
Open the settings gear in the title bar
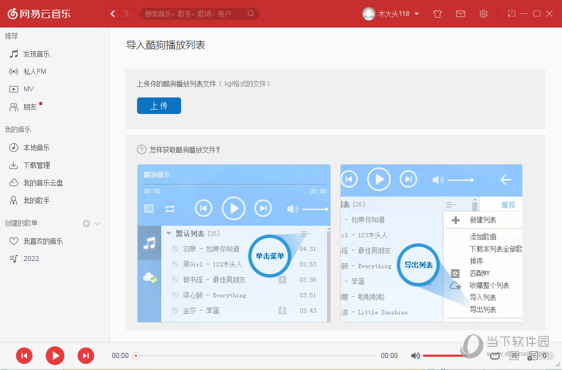[x=483, y=13]
